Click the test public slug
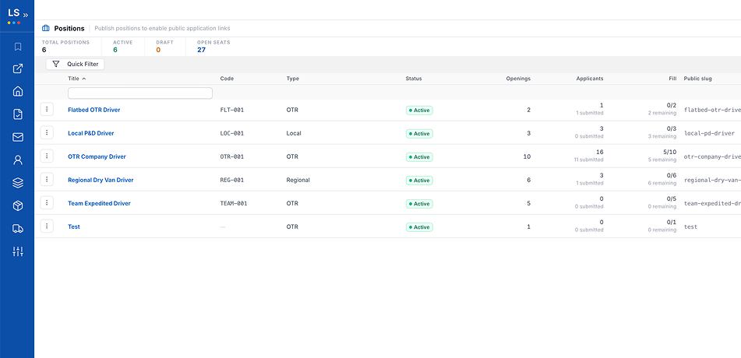The image size is (741, 358). (x=691, y=226)
